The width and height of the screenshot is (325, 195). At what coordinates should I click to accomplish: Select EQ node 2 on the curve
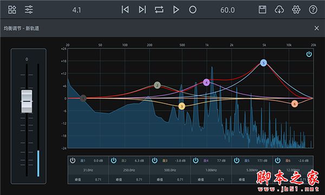[x=157, y=85]
